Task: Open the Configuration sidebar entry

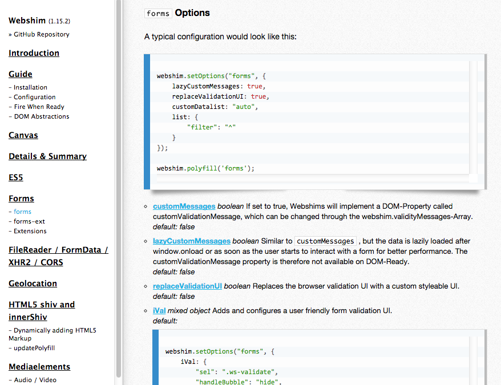Action: click(34, 97)
